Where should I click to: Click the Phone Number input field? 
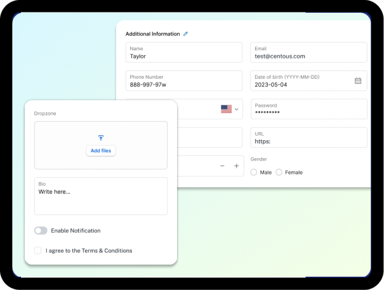tap(184, 81)
